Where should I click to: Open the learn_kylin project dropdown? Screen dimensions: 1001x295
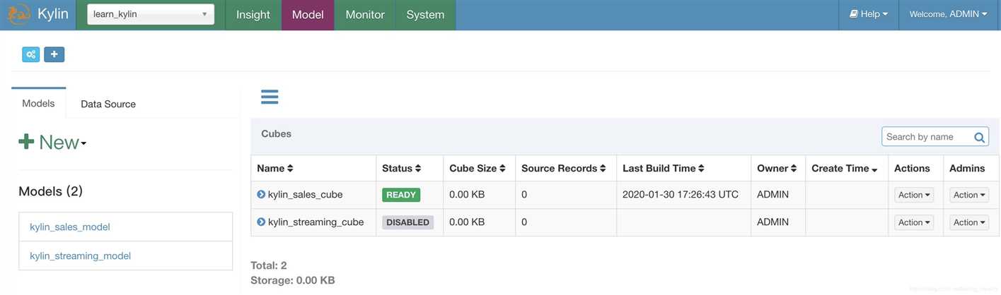tap(151, 14)
